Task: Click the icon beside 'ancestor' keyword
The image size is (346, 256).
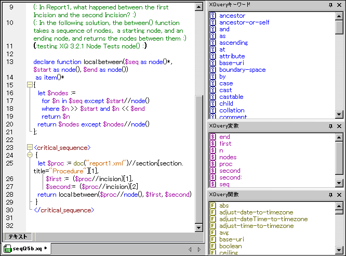Action: (212, 16)
